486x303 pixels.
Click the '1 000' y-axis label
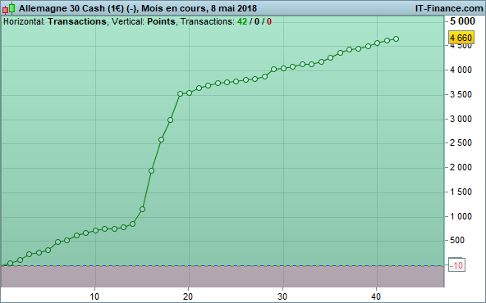pos(461,216)
